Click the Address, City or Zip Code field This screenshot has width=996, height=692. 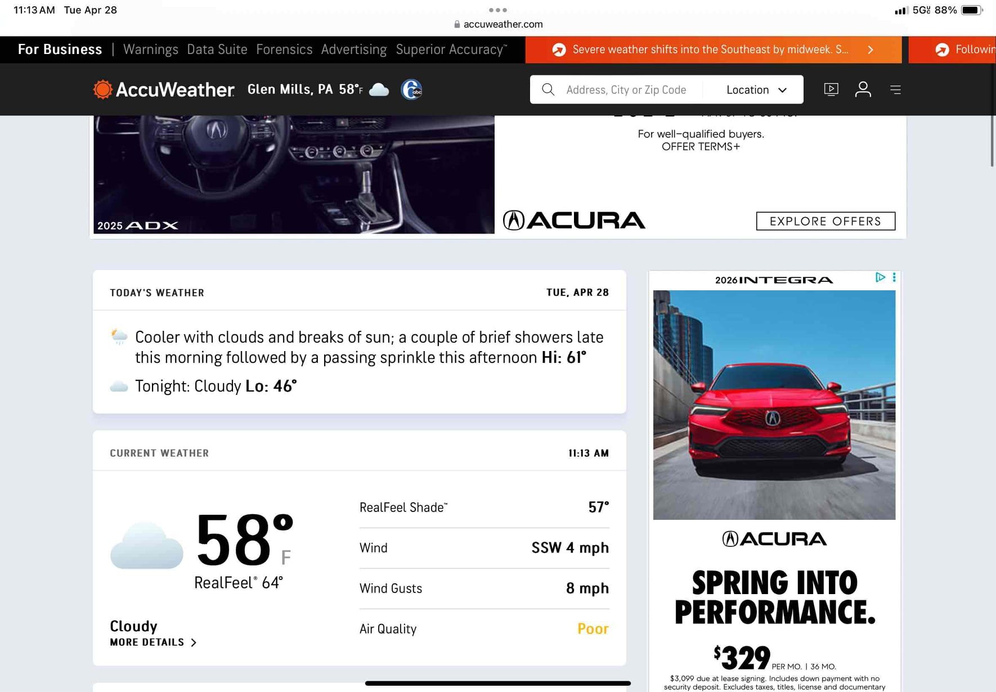coord(626,90)
